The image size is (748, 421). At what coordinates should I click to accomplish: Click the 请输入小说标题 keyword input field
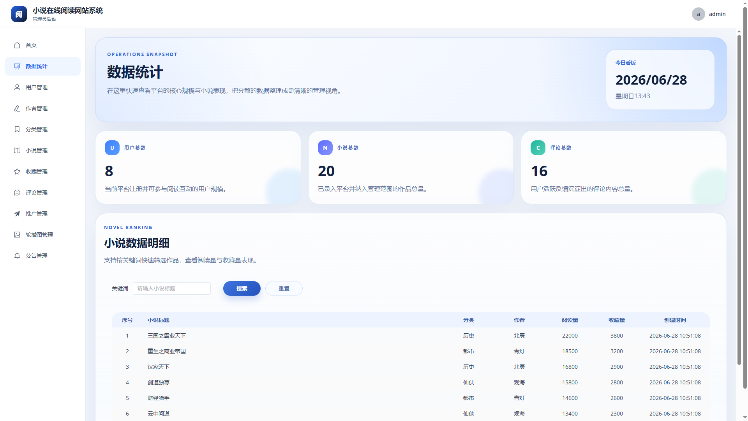click(172, 288)
